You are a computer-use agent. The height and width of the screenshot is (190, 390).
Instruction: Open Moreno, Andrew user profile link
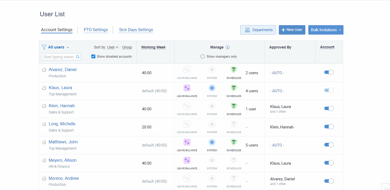(x=64, y=178)
